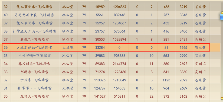Click the rank number 37 cell
Screen dimensions: 223x102
click(6, 39)
